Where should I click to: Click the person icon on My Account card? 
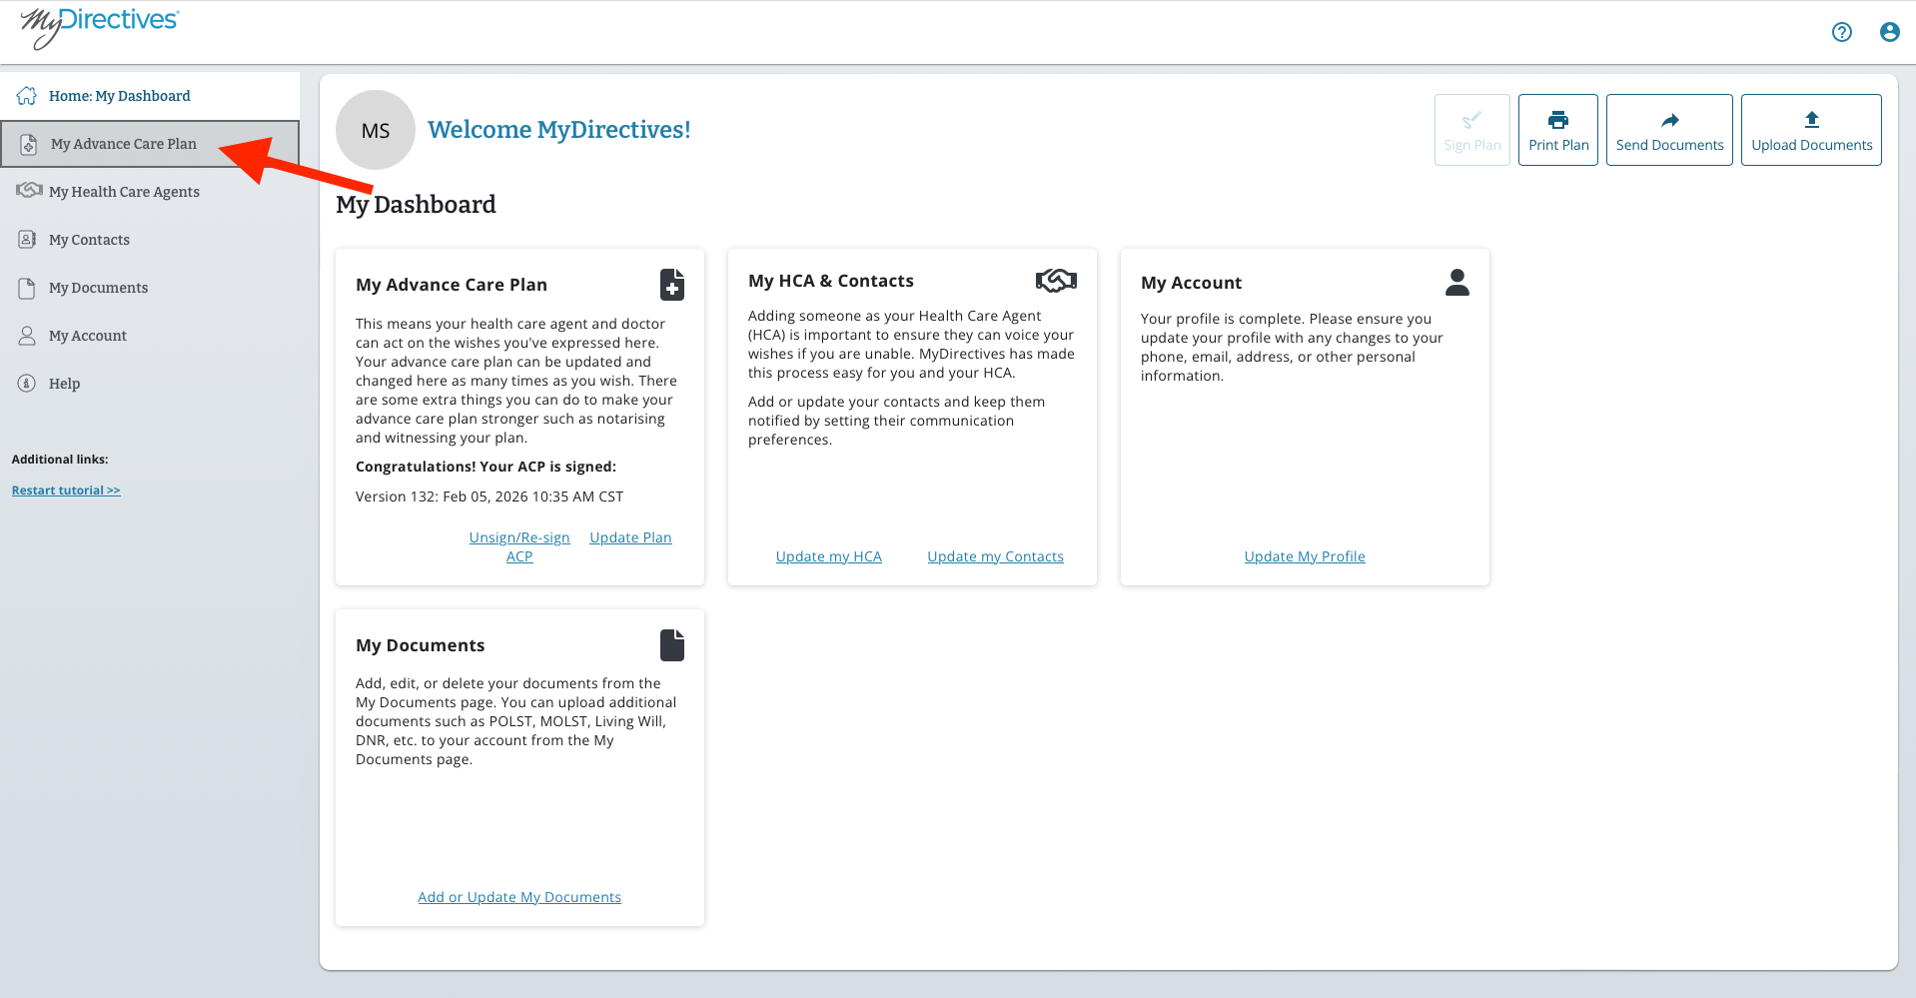[1457, 282]
